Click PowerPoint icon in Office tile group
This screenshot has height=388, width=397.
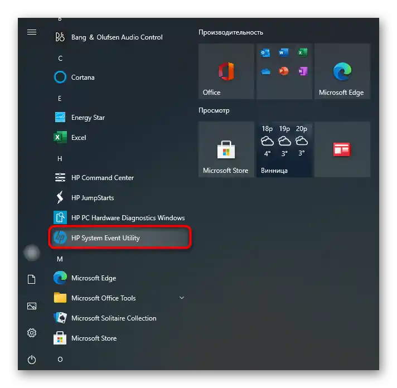[x=284, y=71]
